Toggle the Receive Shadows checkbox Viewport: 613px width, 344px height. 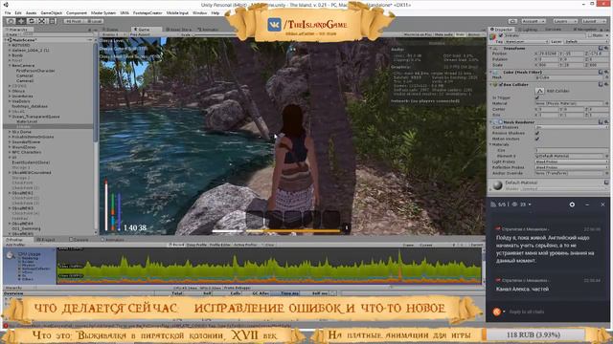point(537,133)
